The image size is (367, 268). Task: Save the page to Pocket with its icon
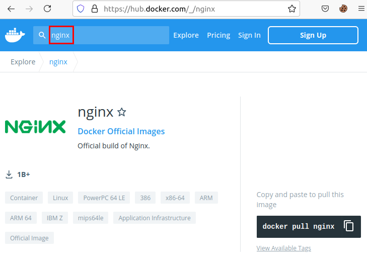(x=325, y=9)
